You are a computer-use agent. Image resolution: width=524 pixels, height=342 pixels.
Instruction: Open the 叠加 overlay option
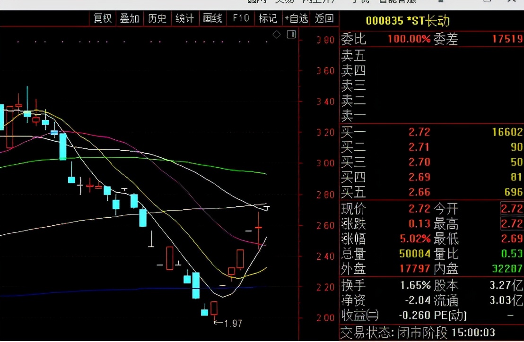point(130,18)
